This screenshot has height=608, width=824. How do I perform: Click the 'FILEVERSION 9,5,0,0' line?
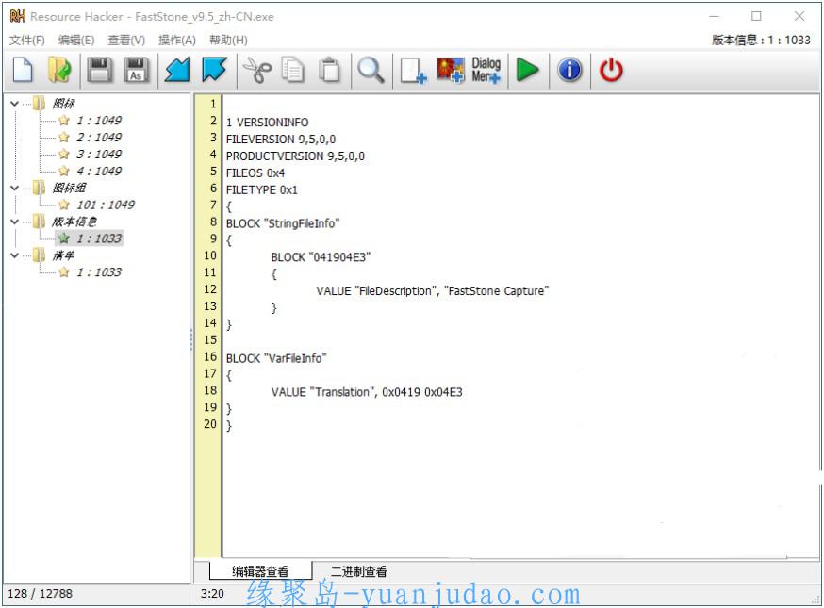click(281, 140)
